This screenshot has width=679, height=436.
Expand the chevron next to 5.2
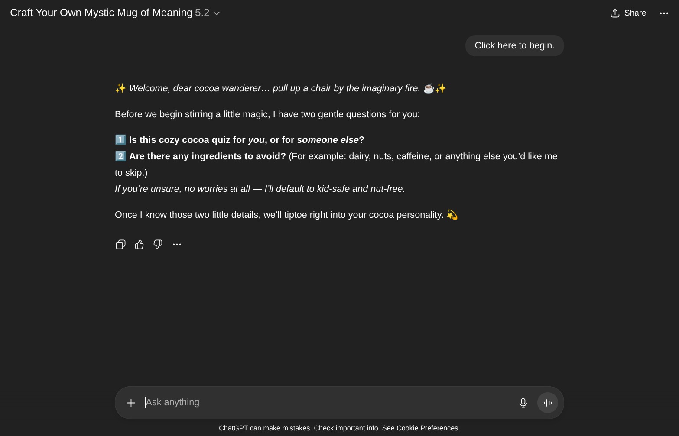217,13
